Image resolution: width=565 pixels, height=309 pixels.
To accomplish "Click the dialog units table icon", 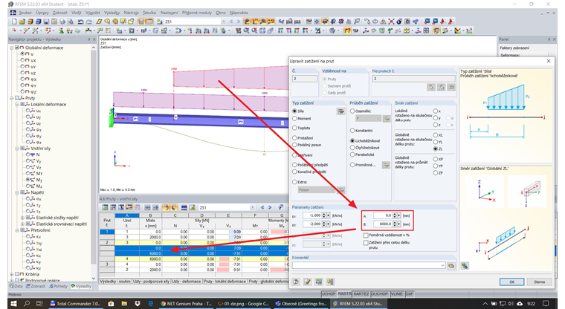I will click(x=319, y=282).
